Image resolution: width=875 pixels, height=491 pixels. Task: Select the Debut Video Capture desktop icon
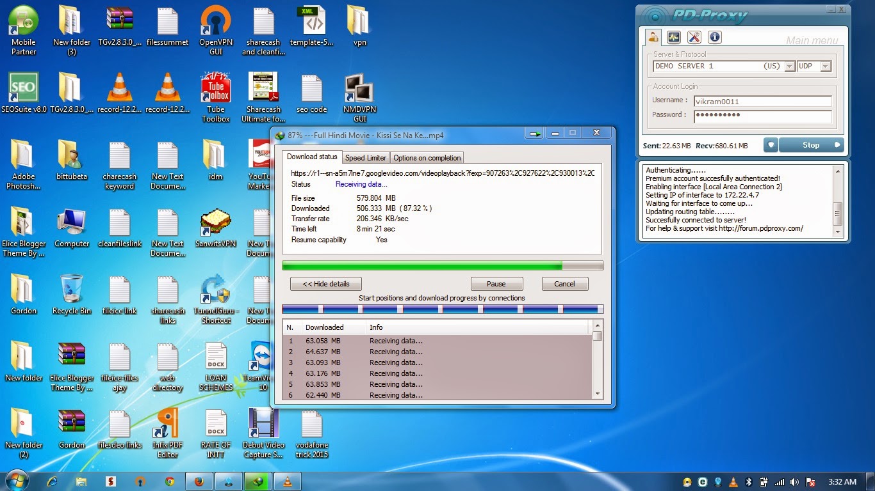click(263, 433)
